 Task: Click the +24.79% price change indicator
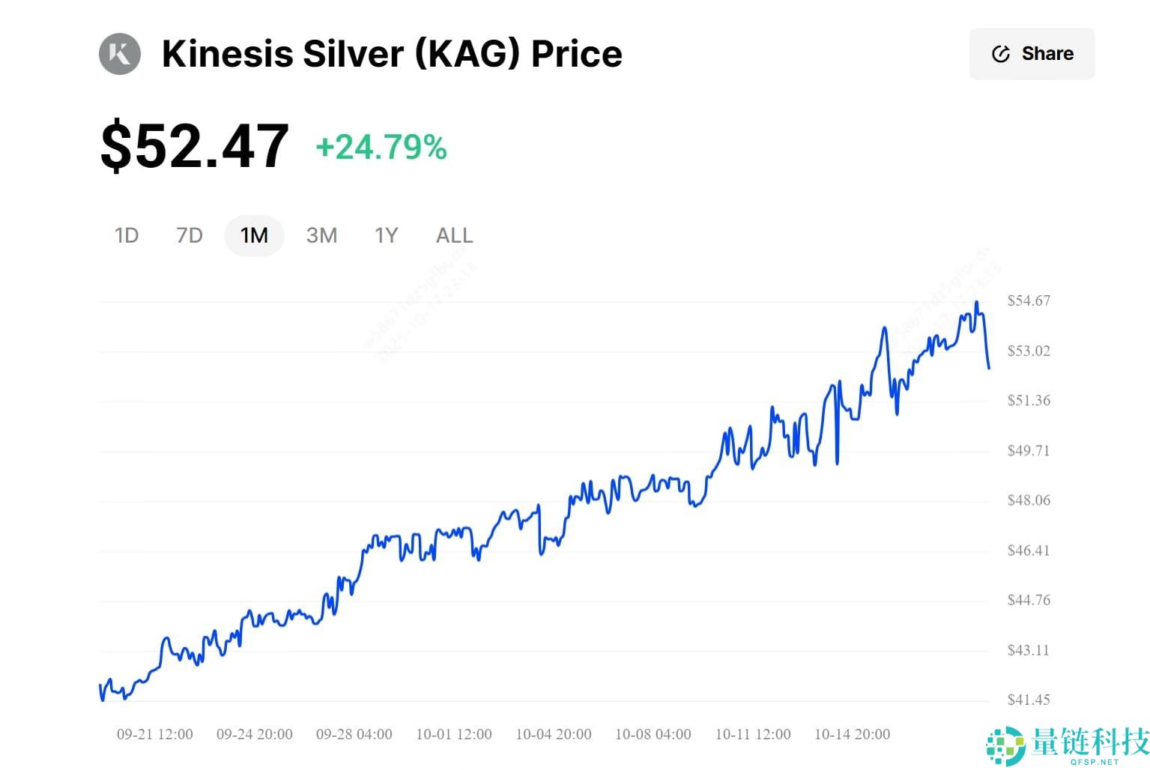[381, 148]
